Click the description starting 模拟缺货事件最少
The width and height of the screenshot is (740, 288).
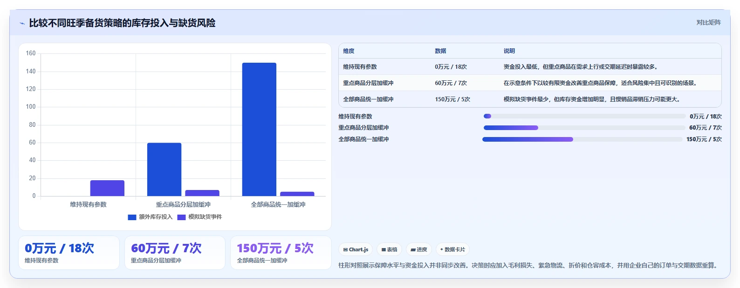click(593, 99)
